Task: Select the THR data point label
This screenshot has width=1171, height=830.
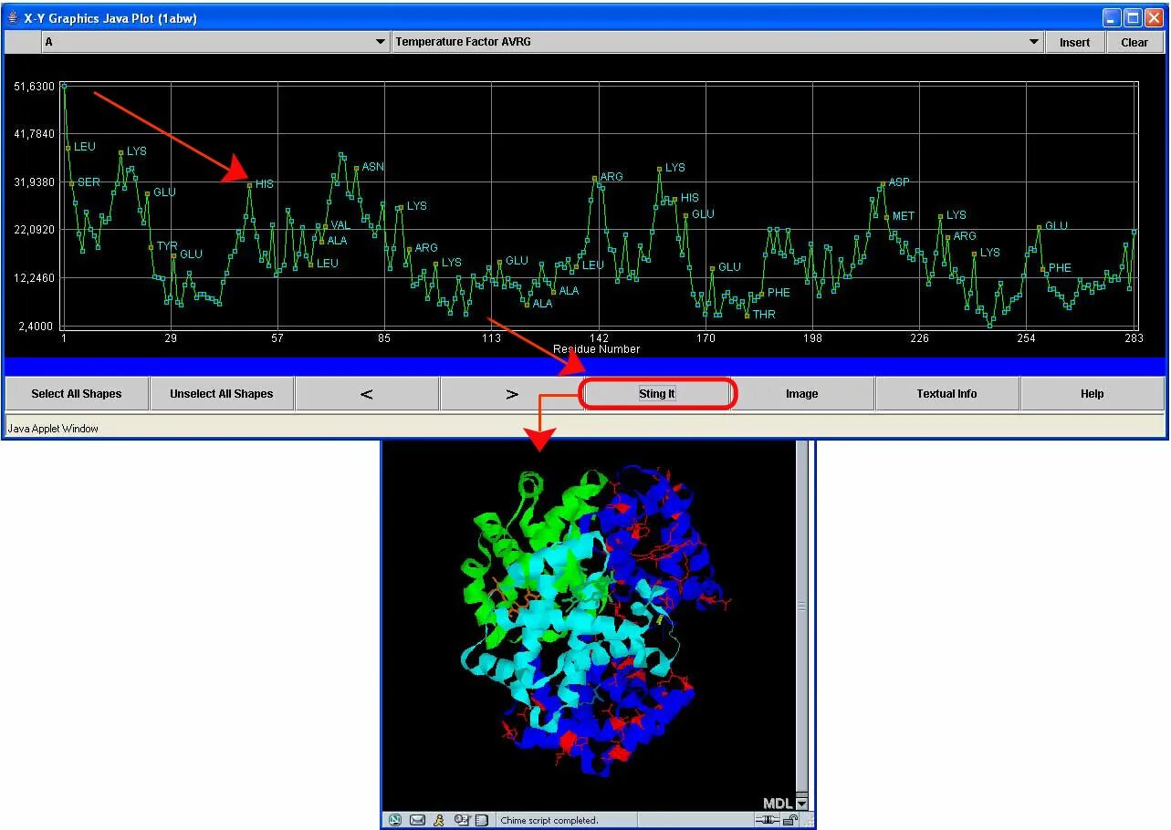Action: pyautogui.click(x=764, y=315)
